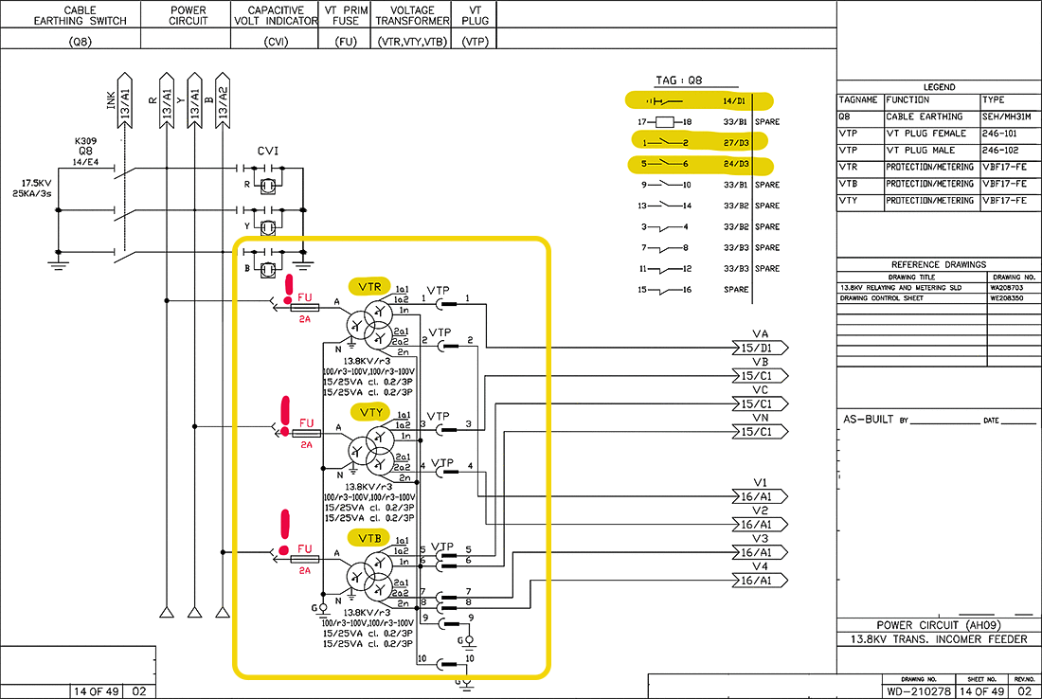
Task: Click drawing number 'WD-210278'
Action: 919,691
